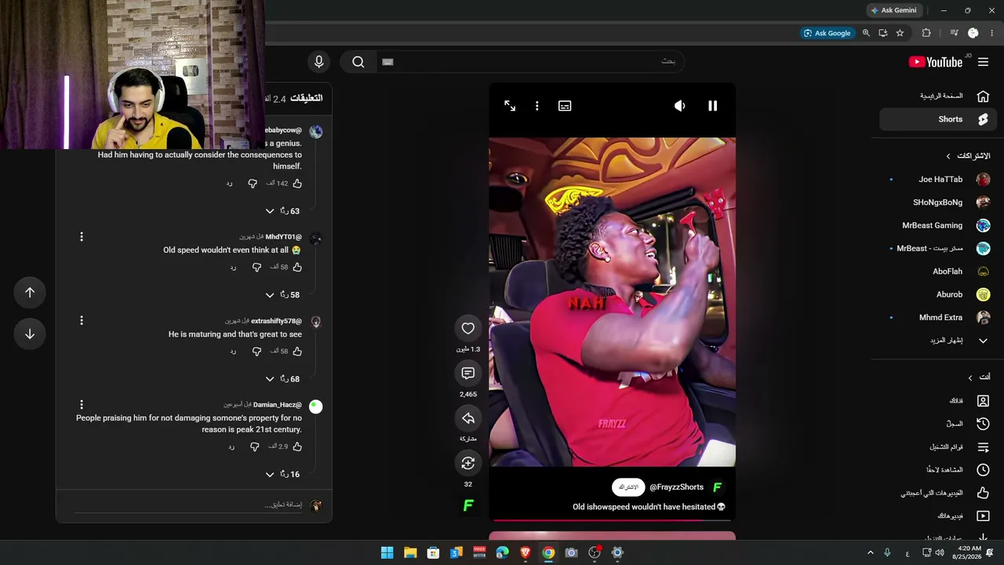Like the comment with 142K likes
Viewport: 1004px width, 565px height.
coord(296,184)
